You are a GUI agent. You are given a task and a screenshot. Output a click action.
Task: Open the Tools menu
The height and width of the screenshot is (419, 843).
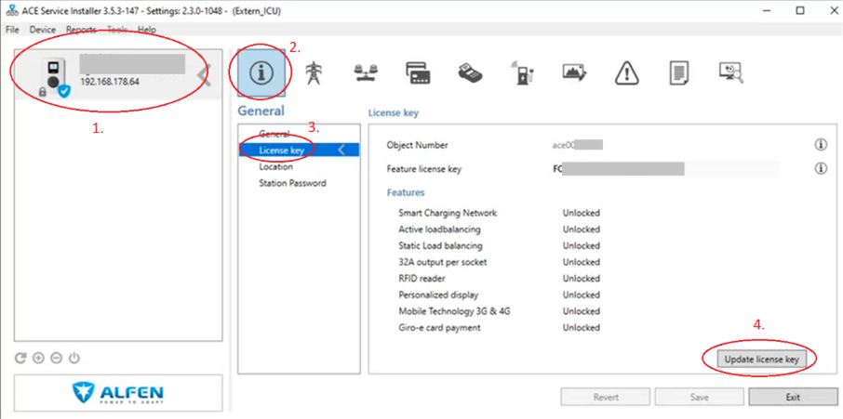click(x=117, y=30)
